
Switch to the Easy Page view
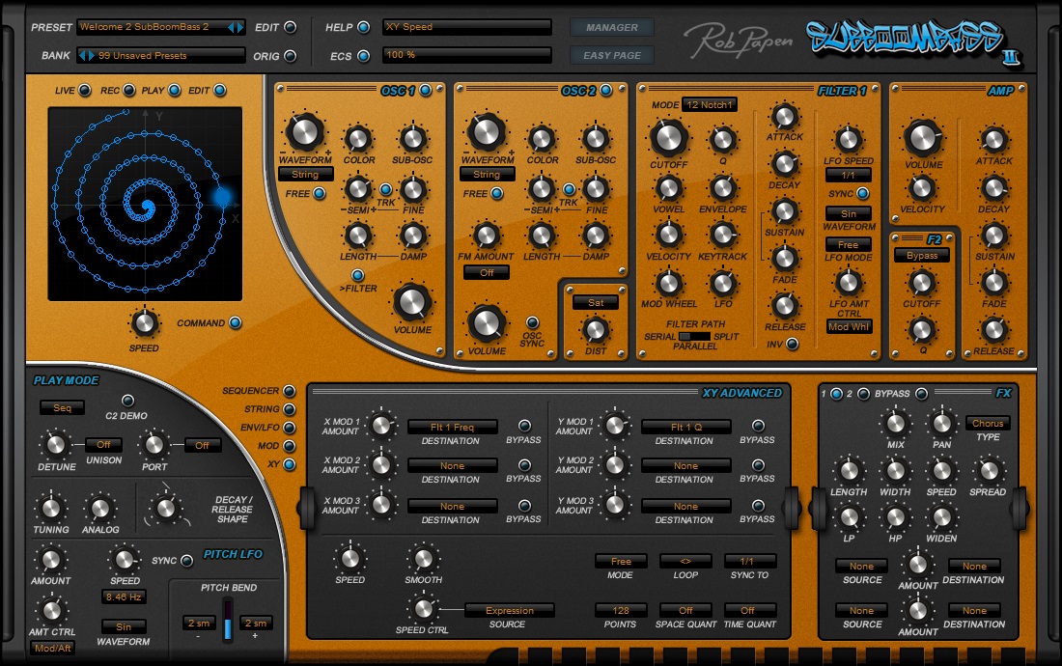pos(612,55)
